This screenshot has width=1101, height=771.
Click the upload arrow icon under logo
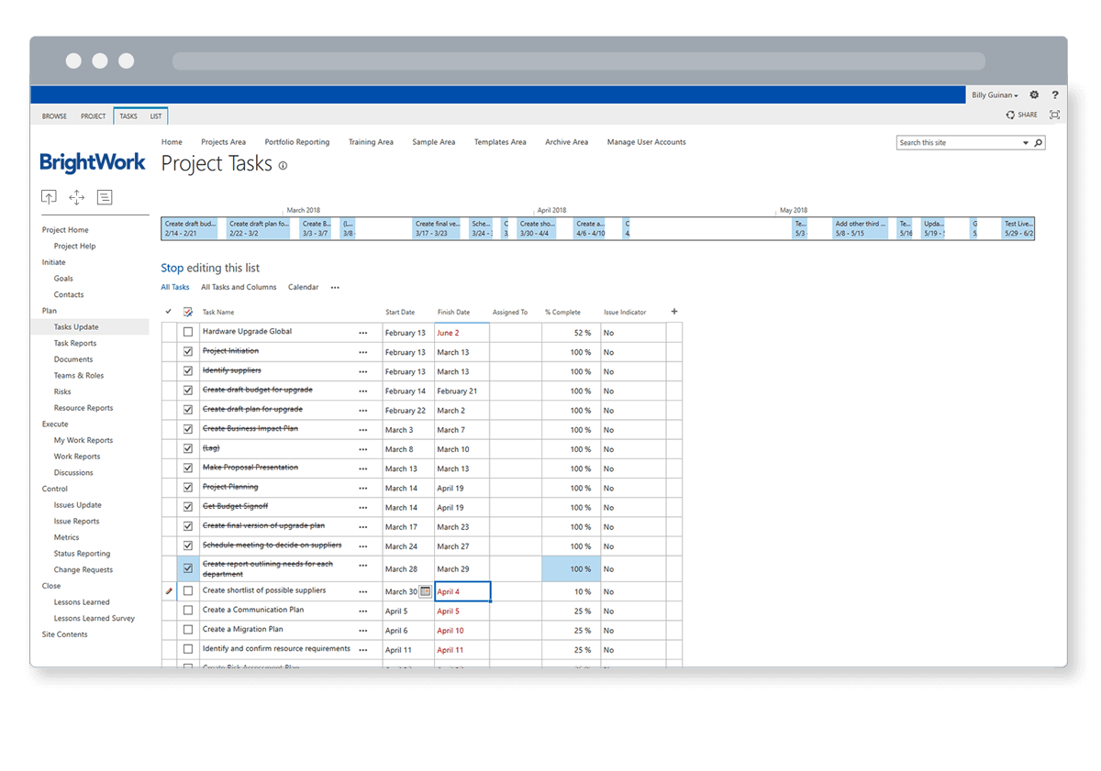pos(49,197)
